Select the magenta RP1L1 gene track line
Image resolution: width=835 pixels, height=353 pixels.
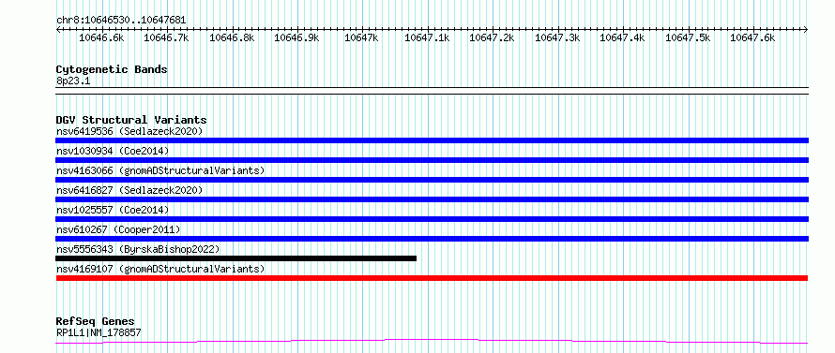tap(432, 342)
